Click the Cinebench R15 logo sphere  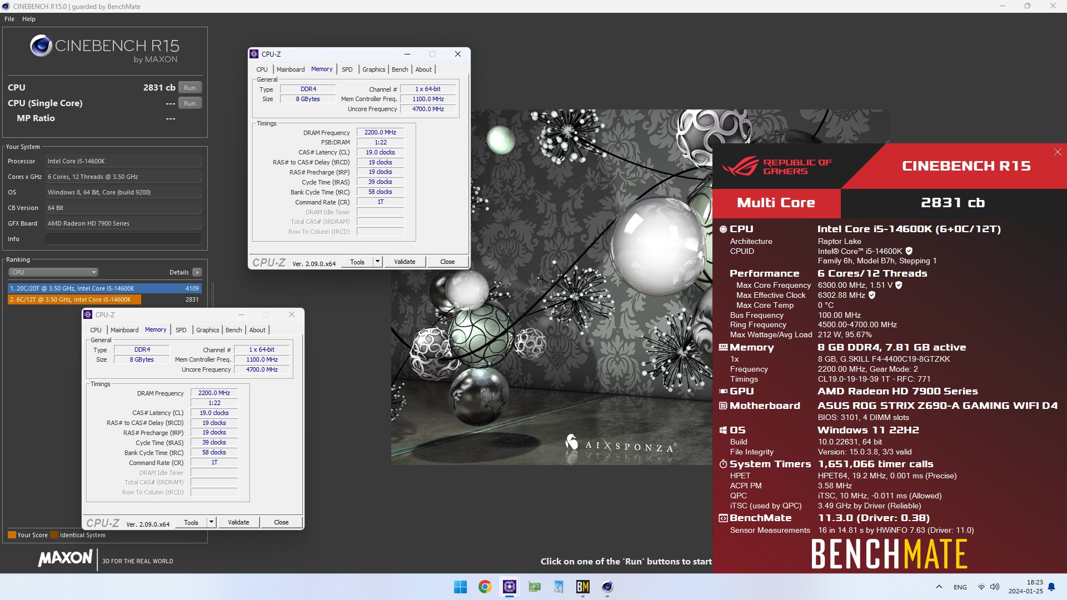click(41, 46)
